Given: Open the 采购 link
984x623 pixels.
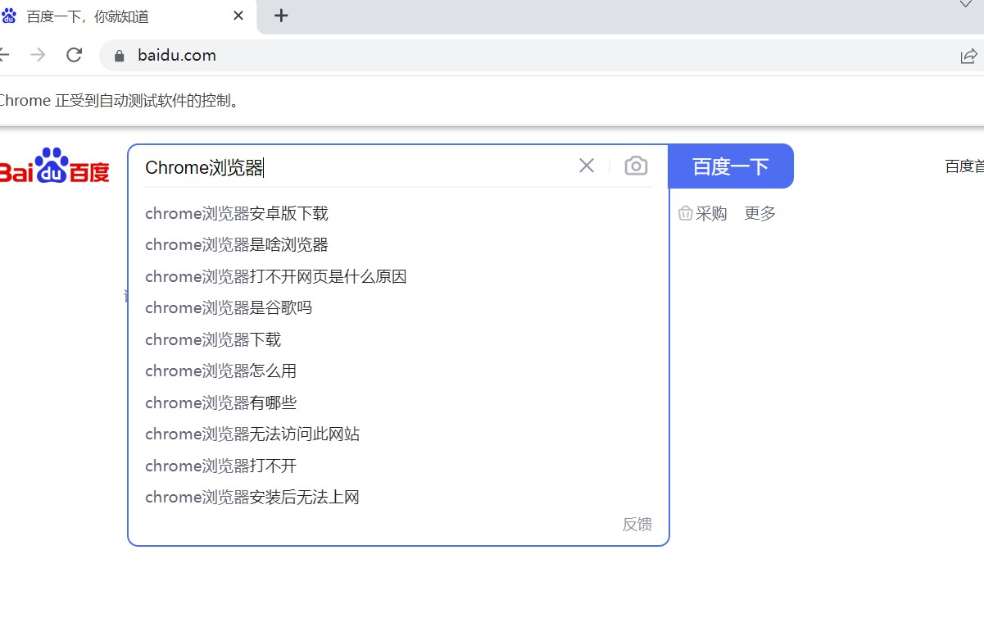Looking at the screenshot, I should [x=703, y=213].
